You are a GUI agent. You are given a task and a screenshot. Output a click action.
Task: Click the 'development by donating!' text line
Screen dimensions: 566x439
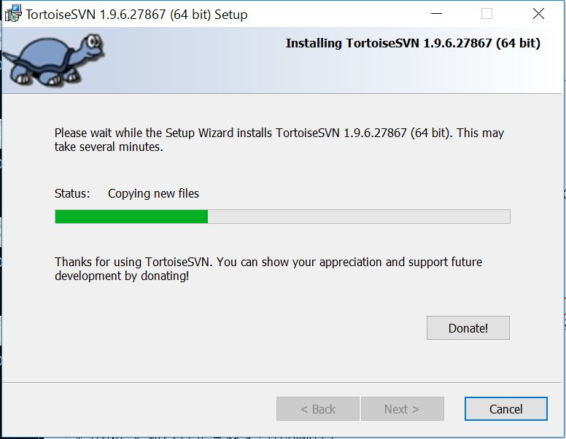[122, 276]
